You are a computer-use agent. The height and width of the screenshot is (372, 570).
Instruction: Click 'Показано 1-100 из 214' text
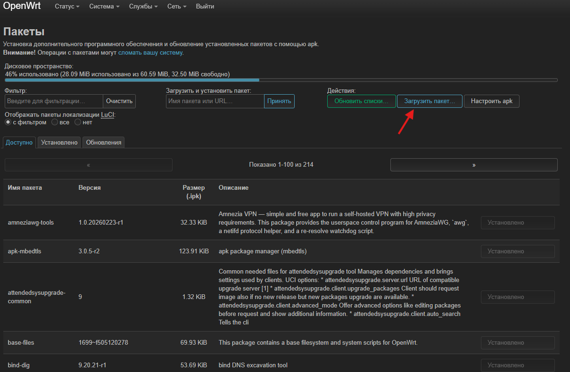click(x=281, y=165)
